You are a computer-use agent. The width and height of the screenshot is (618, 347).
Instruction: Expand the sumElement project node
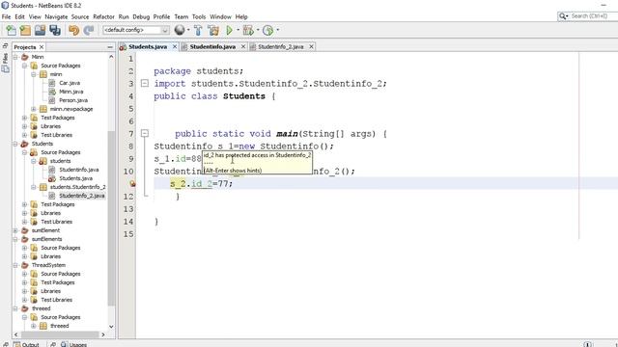pyautogui.click(x=15, y=230)
